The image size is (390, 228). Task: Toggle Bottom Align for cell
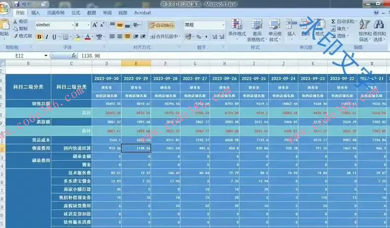coord(127,25)
